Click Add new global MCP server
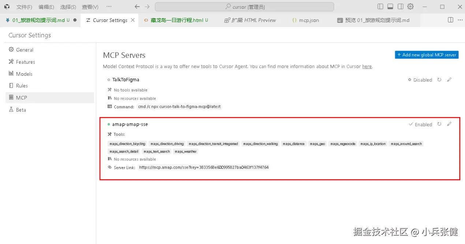The image size is (465, 244). [427, 55]
